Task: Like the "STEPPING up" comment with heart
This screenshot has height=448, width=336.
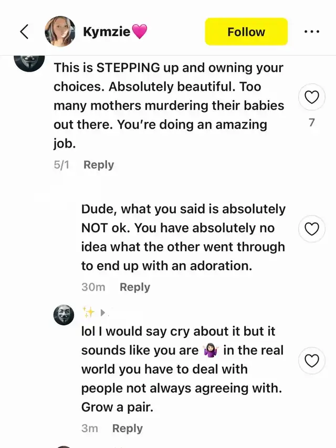Action: (312, 97)
